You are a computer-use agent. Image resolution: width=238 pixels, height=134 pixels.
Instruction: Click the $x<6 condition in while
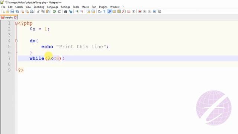pos(53,58)
